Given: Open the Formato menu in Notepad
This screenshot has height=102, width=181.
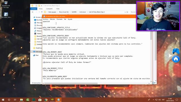Looking at the screenshot, I should pos(59,19).
